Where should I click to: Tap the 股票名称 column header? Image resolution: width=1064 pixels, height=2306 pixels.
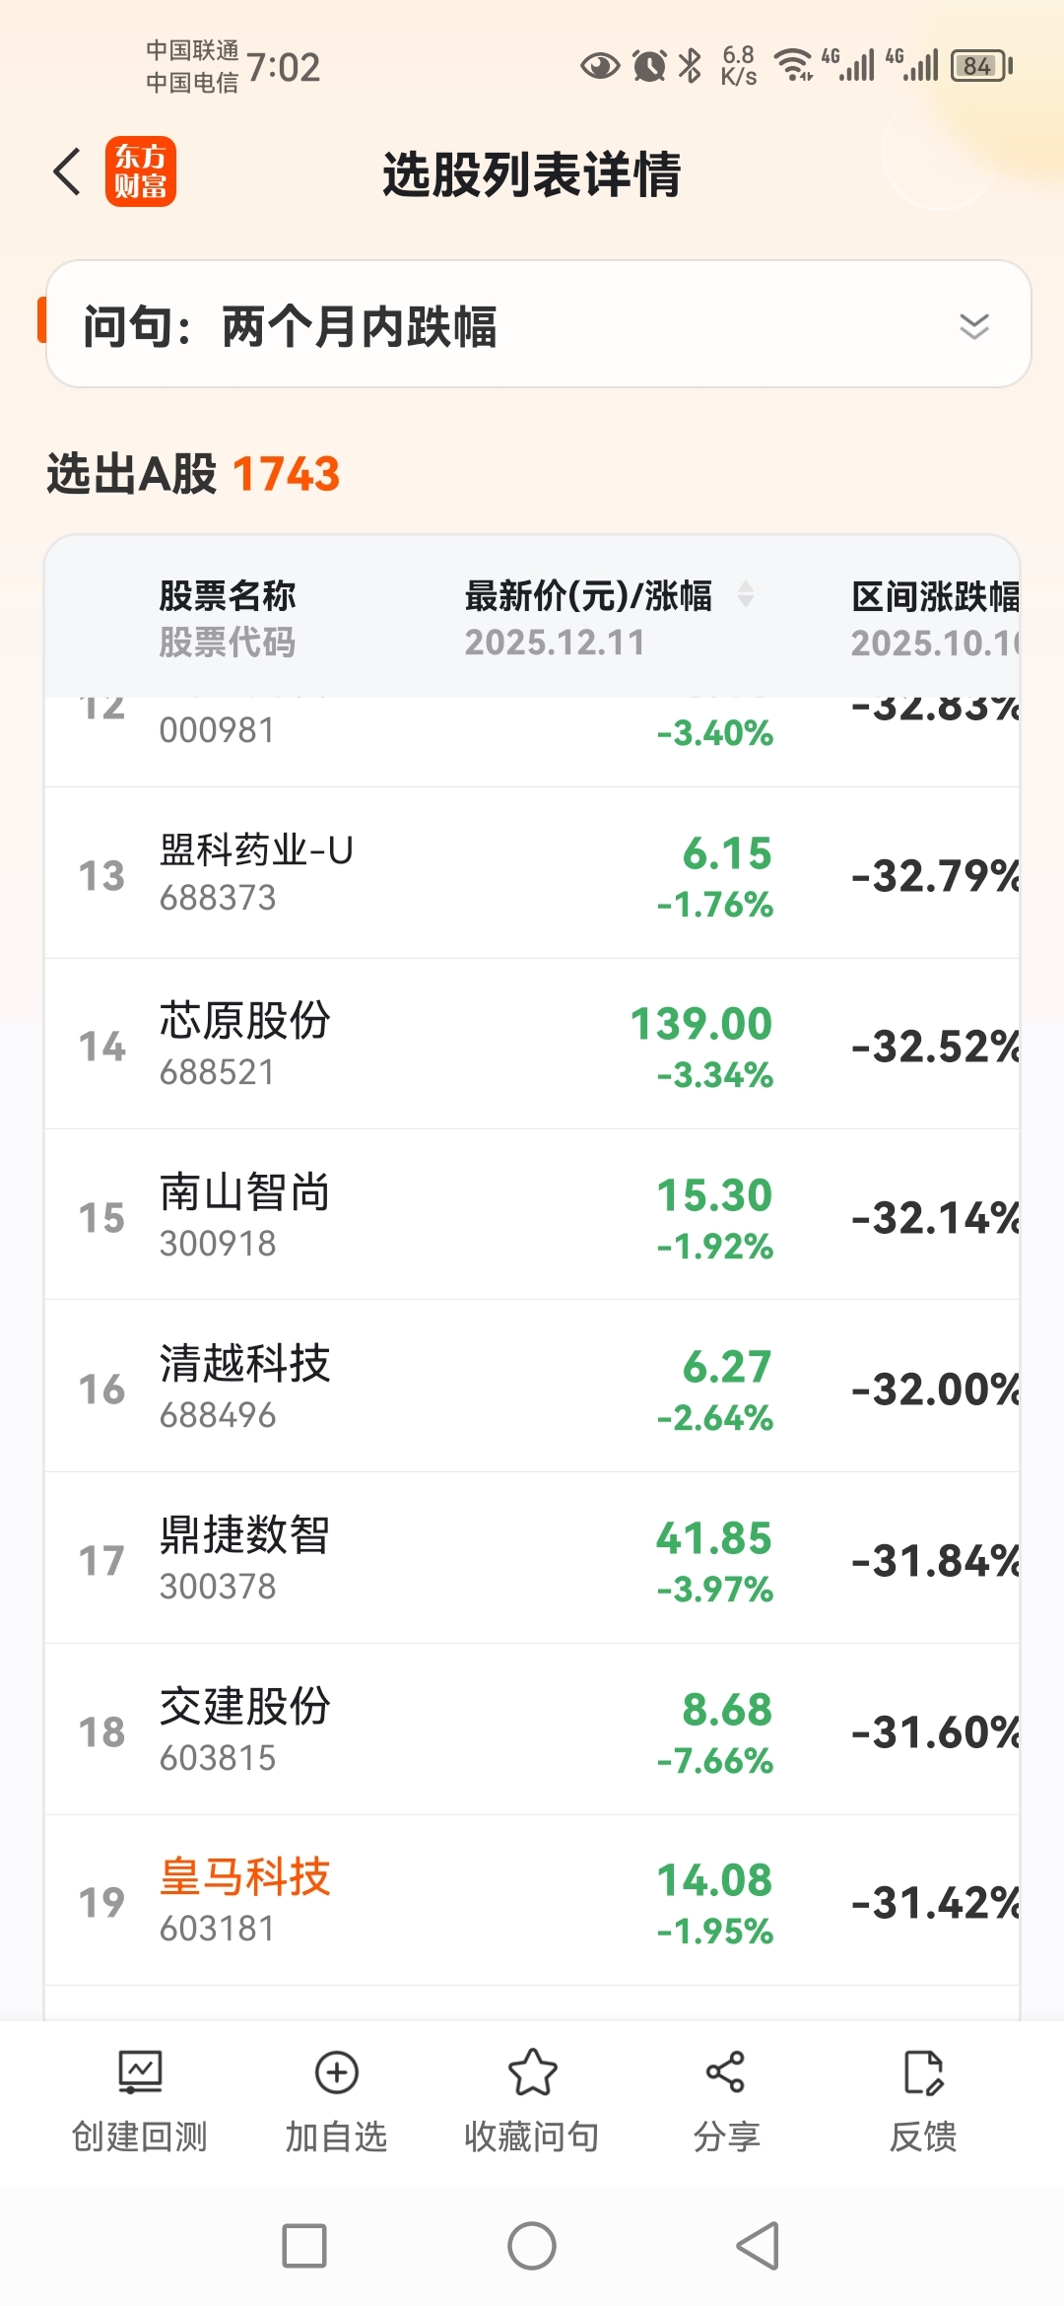pyautogui.click(x=228, y=596)
